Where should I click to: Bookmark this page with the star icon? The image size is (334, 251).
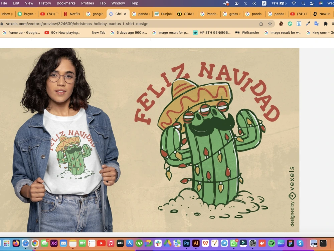tap(270, 24)
